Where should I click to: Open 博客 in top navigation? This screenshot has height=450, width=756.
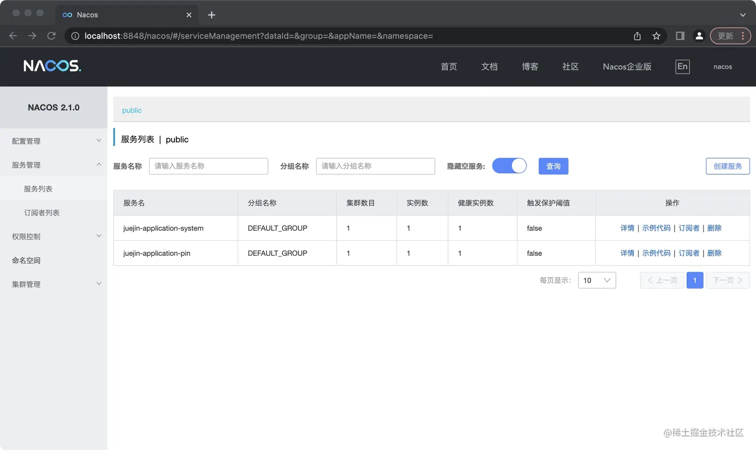(x=530, y=67)
